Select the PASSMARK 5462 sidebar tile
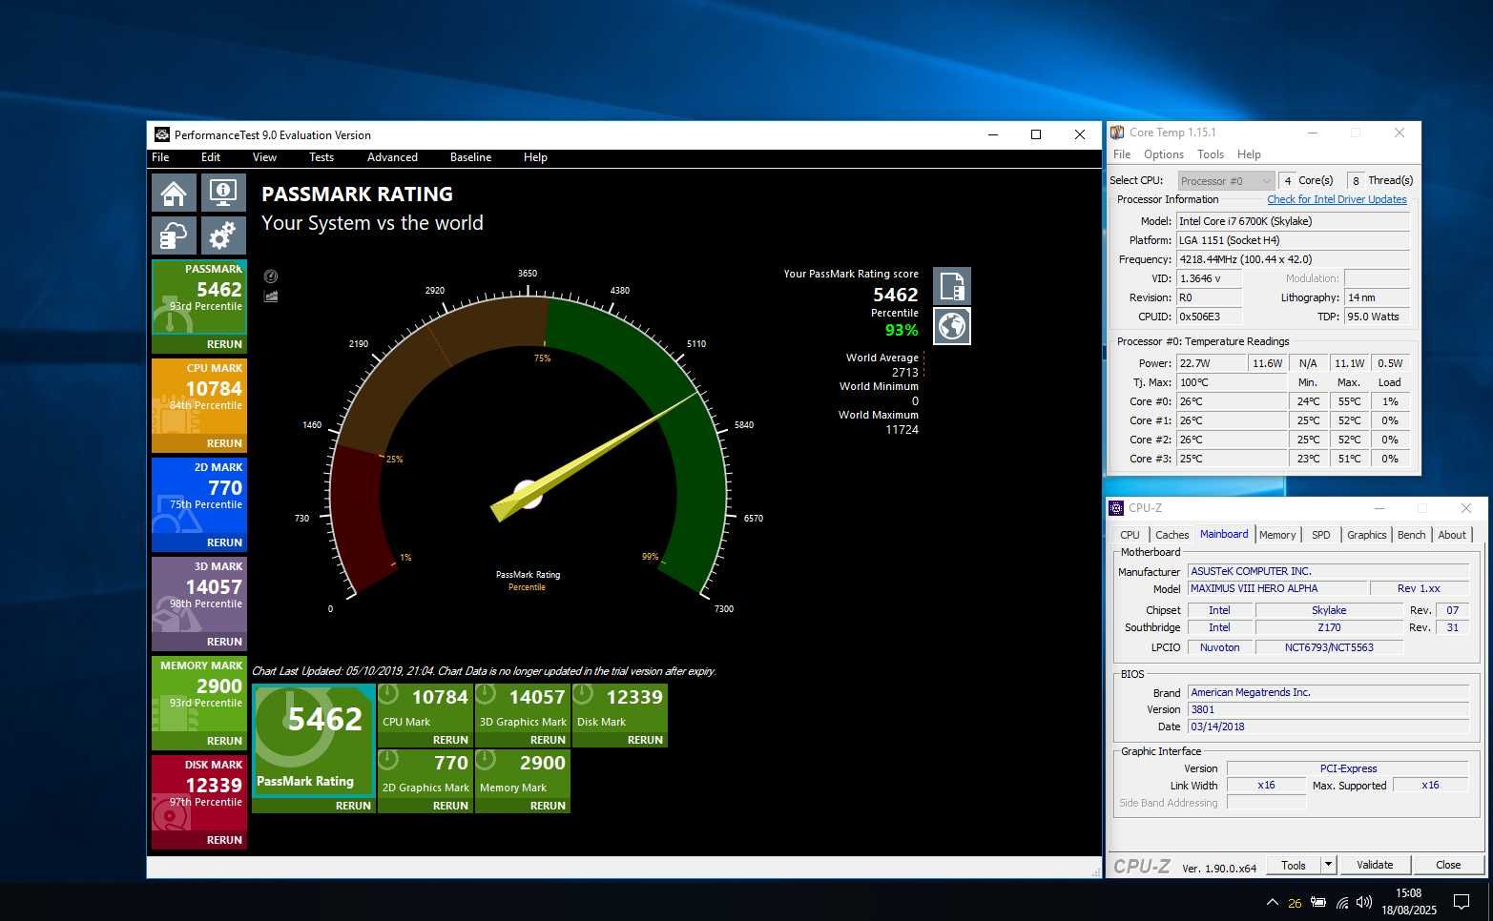This screenshot has width=1493, height=921. point(199,297)
